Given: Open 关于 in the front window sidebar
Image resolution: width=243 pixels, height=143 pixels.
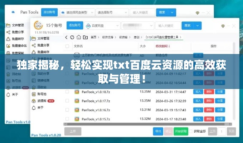Looking at the screenshot, I should 38,108.
